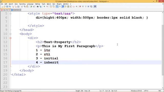Click 'Ln : 17' position in status bar
Screen dimensions: 164x92
[102, 91]
